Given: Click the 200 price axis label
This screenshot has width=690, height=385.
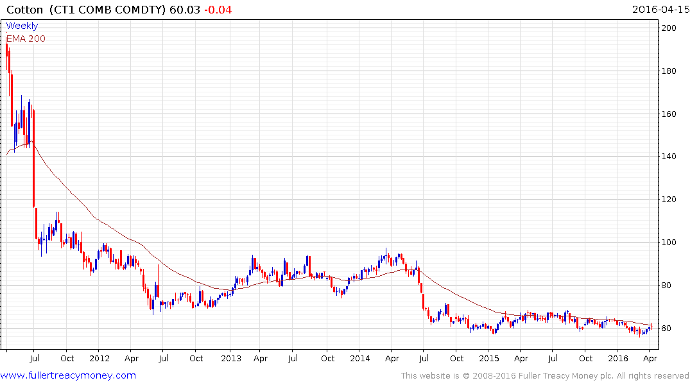Looking at the screenshot, I should [x=669, y=28].
